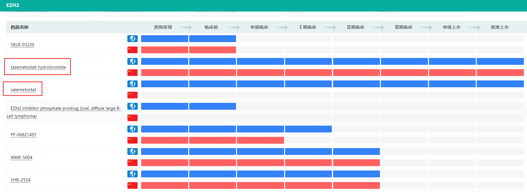Click blue 批准上市 bar for valemetostat
Image resolution: width=527 pixels, height=192 pixels.
click(500, 84)
